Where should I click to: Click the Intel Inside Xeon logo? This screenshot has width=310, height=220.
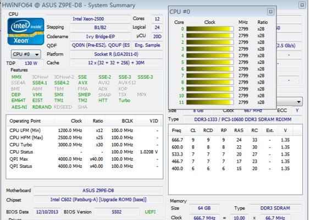pos(26,31)
